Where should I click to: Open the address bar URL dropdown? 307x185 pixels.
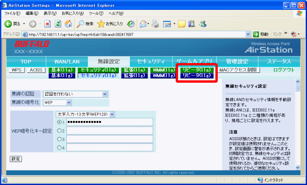(x=248, y=35)
